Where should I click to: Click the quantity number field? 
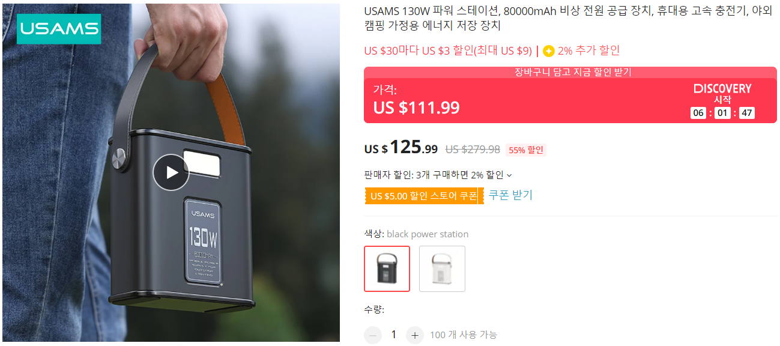[x=394, y=335]
